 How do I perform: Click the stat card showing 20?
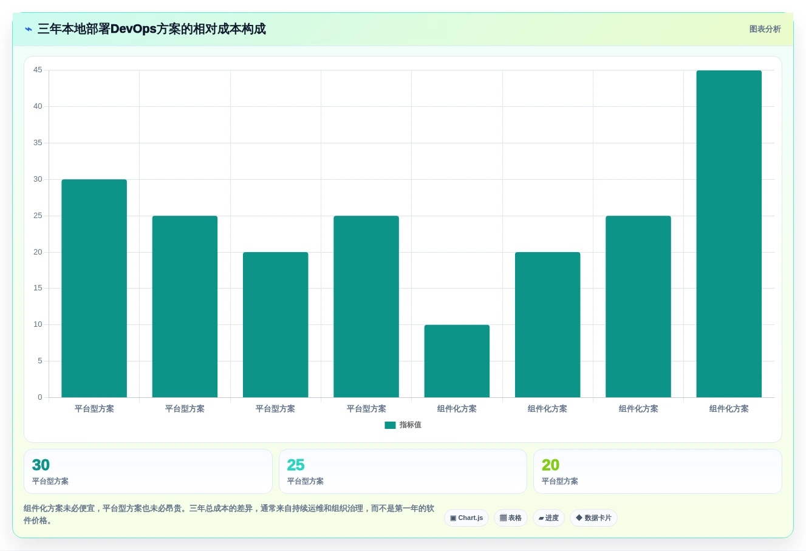pyautogui.click(x=657, y=471)
